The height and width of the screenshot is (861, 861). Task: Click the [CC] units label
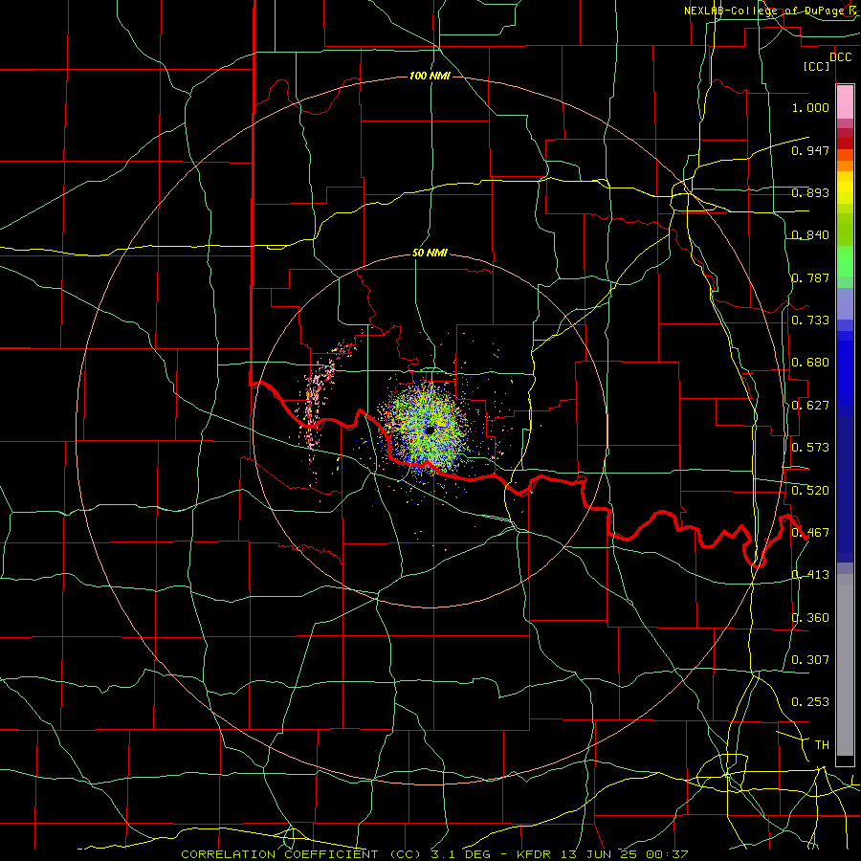coord(817,67)
